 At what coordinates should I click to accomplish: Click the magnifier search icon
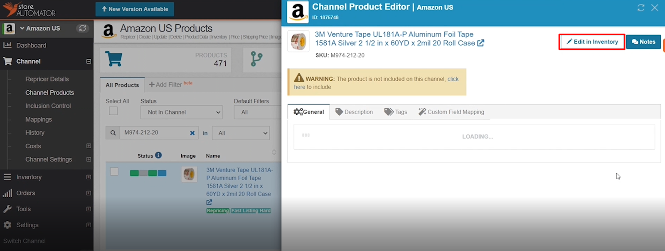pyautogui.click(x=113, y=133)
